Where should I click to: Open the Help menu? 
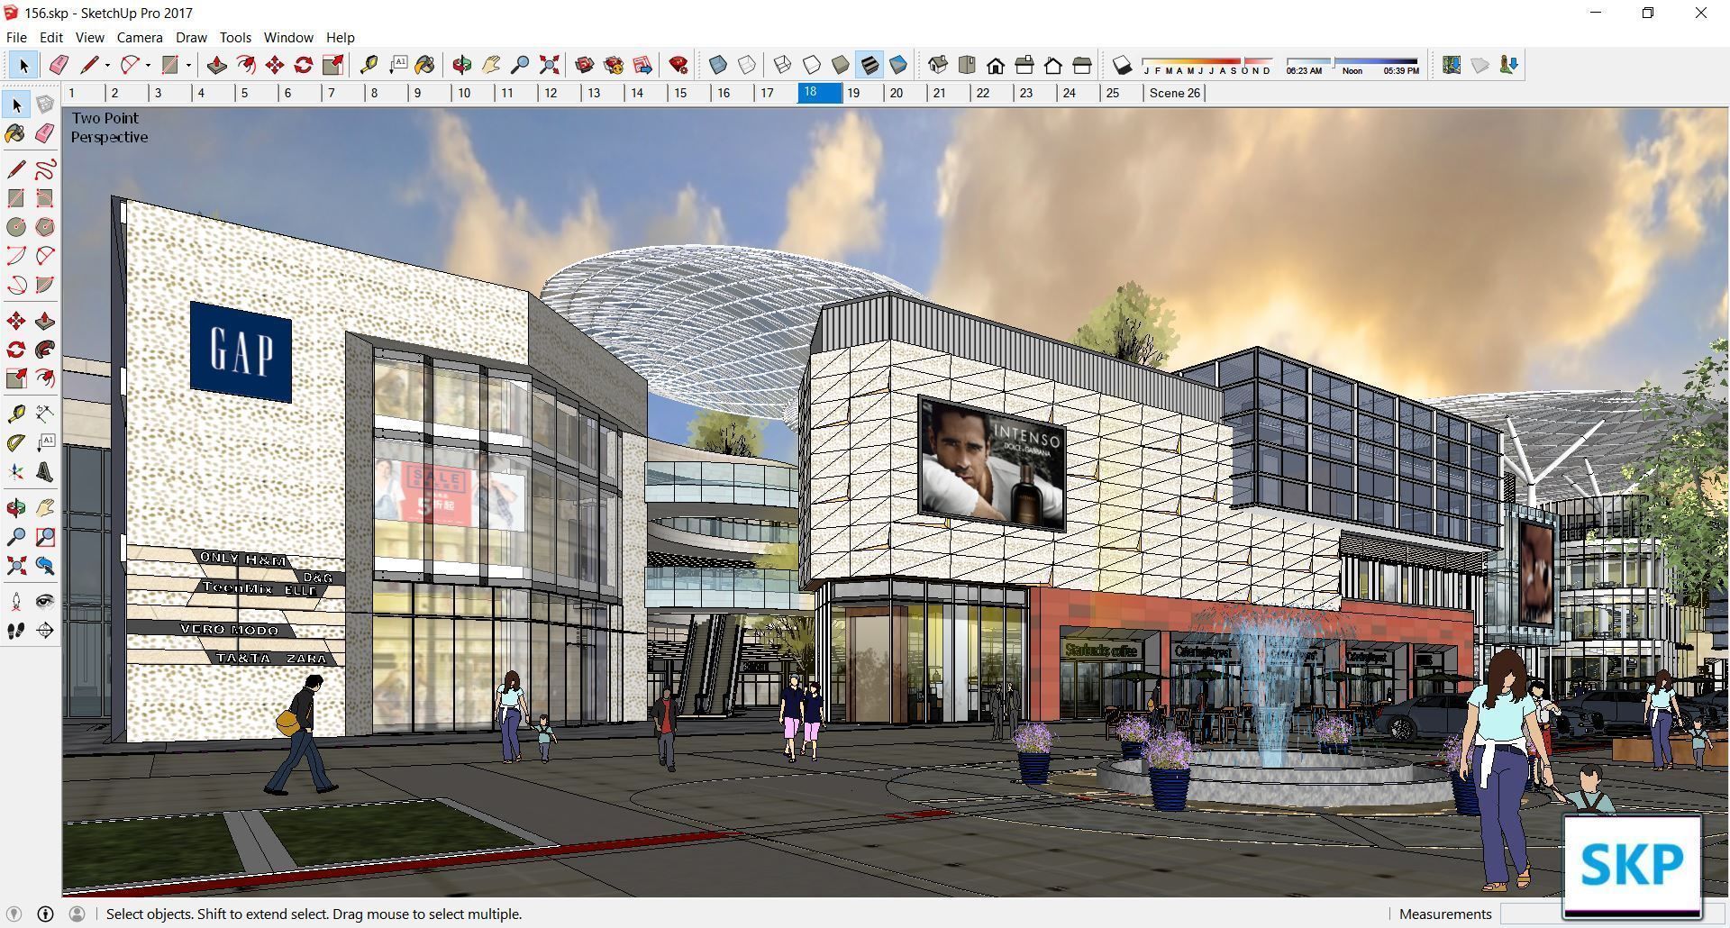pos(340,37)
